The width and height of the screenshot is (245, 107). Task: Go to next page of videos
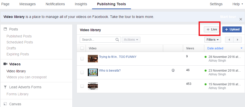(x=238, y=40)
